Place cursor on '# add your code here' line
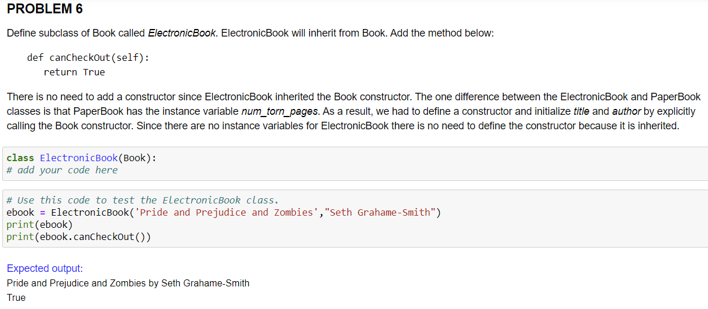The height and width of the screenshot is (309, 708). [x=62, y=170]
